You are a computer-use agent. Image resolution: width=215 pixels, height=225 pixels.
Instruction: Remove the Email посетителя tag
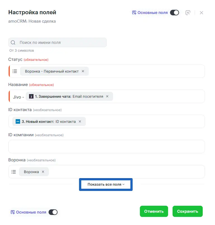pyautogui.click(x=107, y=96)
